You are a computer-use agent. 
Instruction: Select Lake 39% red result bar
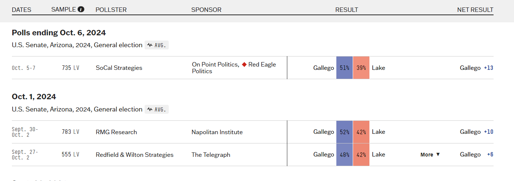[361, 68]
